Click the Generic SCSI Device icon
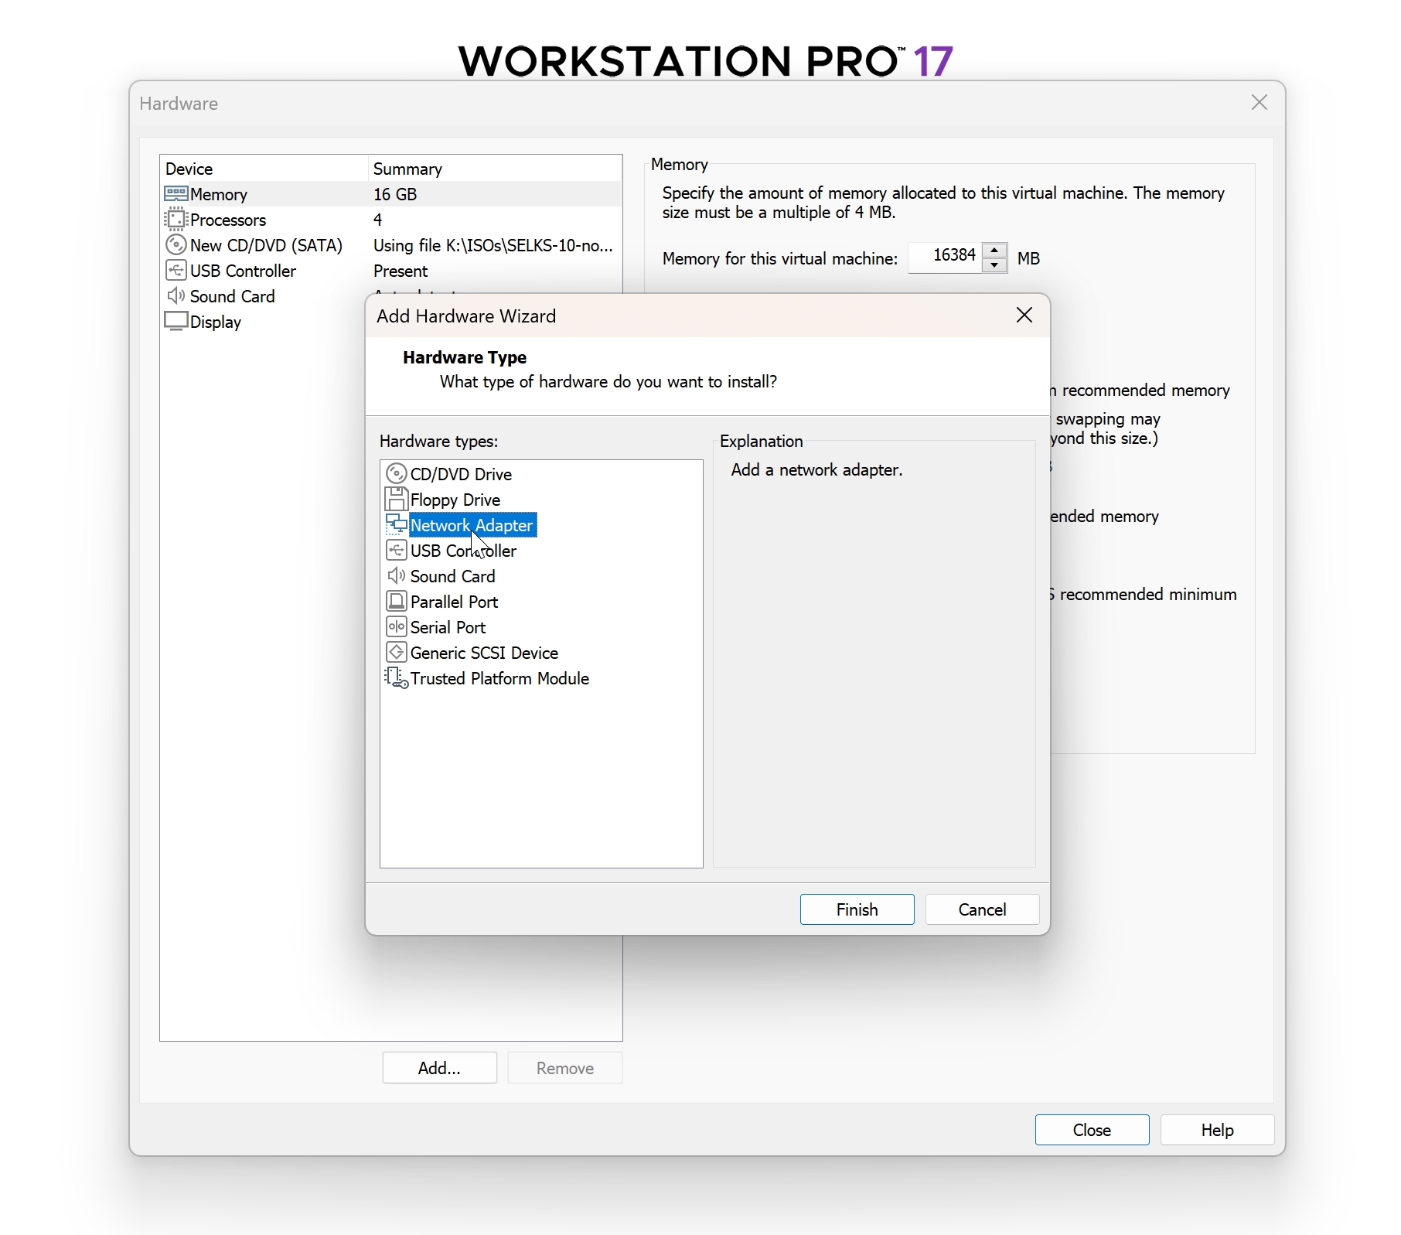Screen dimensions: 1401x1235 [x=397, y=652]
